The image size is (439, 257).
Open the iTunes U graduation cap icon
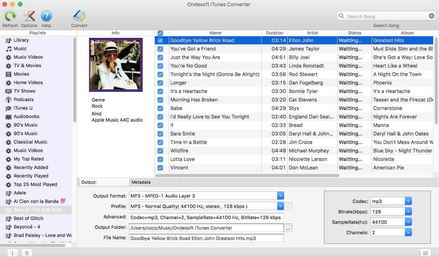click(9, 108)
